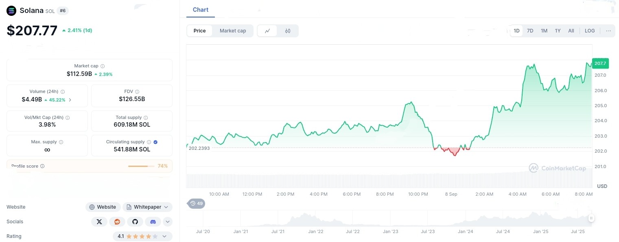
Task: Open the Chart tab
Action: click(x=201, y=10)
